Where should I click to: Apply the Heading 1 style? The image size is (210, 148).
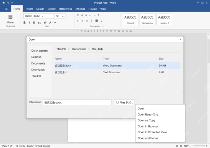click(164, 19)
